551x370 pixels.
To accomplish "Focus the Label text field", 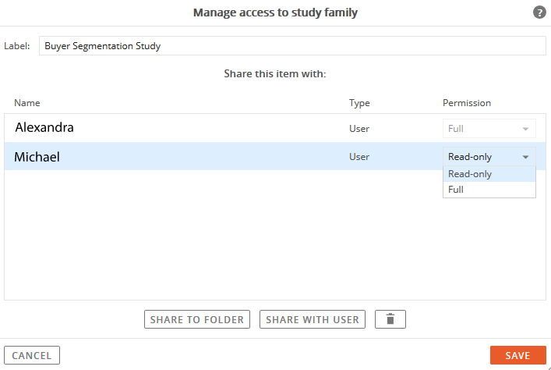I will pos(292,46).
